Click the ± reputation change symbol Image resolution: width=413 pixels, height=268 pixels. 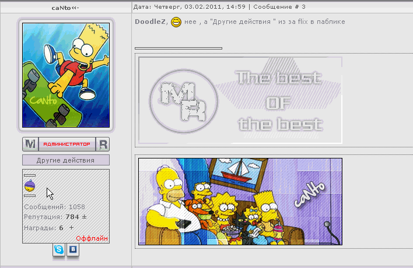click(83, 217)
